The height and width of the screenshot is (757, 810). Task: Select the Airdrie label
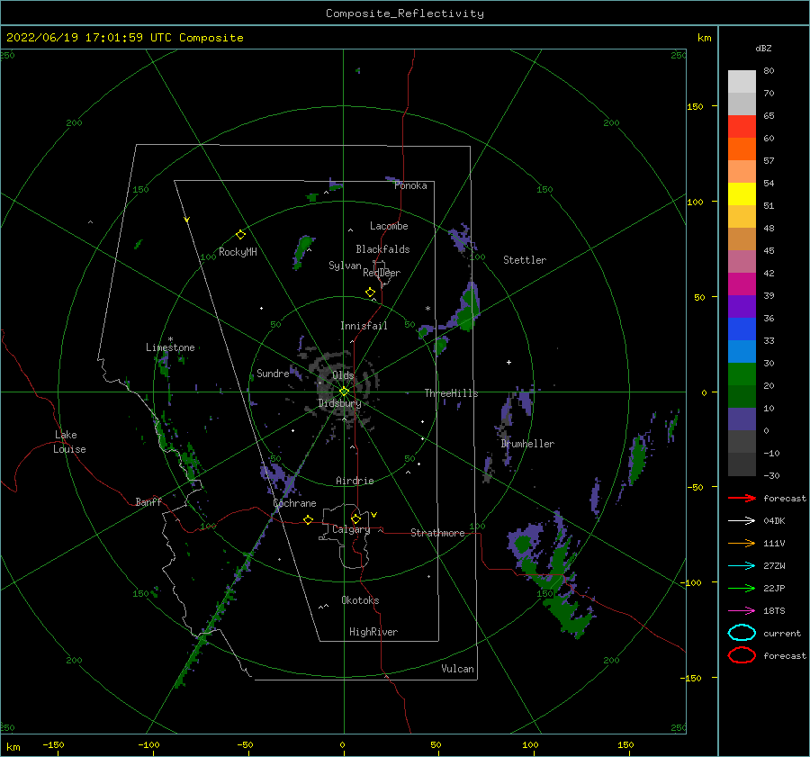pyautogui.click(x=355, y=481)
